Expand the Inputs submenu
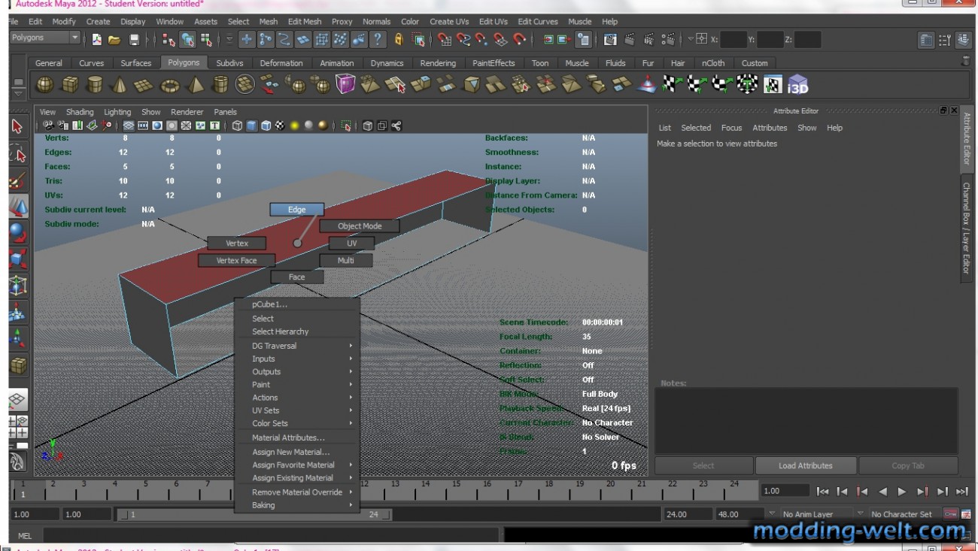This screenshot has height=551, width=978. tap(297, 359)
